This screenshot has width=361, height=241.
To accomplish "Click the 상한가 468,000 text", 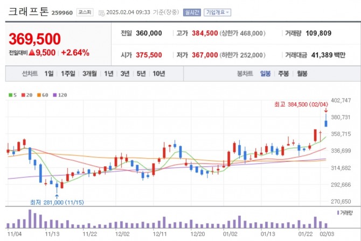I will point(242,33).
